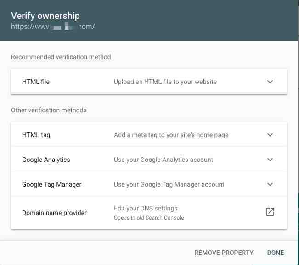299x265 pixels.
Task: Expand the Google Analytics chevron arrow
Action: click(x=270, y=160)
